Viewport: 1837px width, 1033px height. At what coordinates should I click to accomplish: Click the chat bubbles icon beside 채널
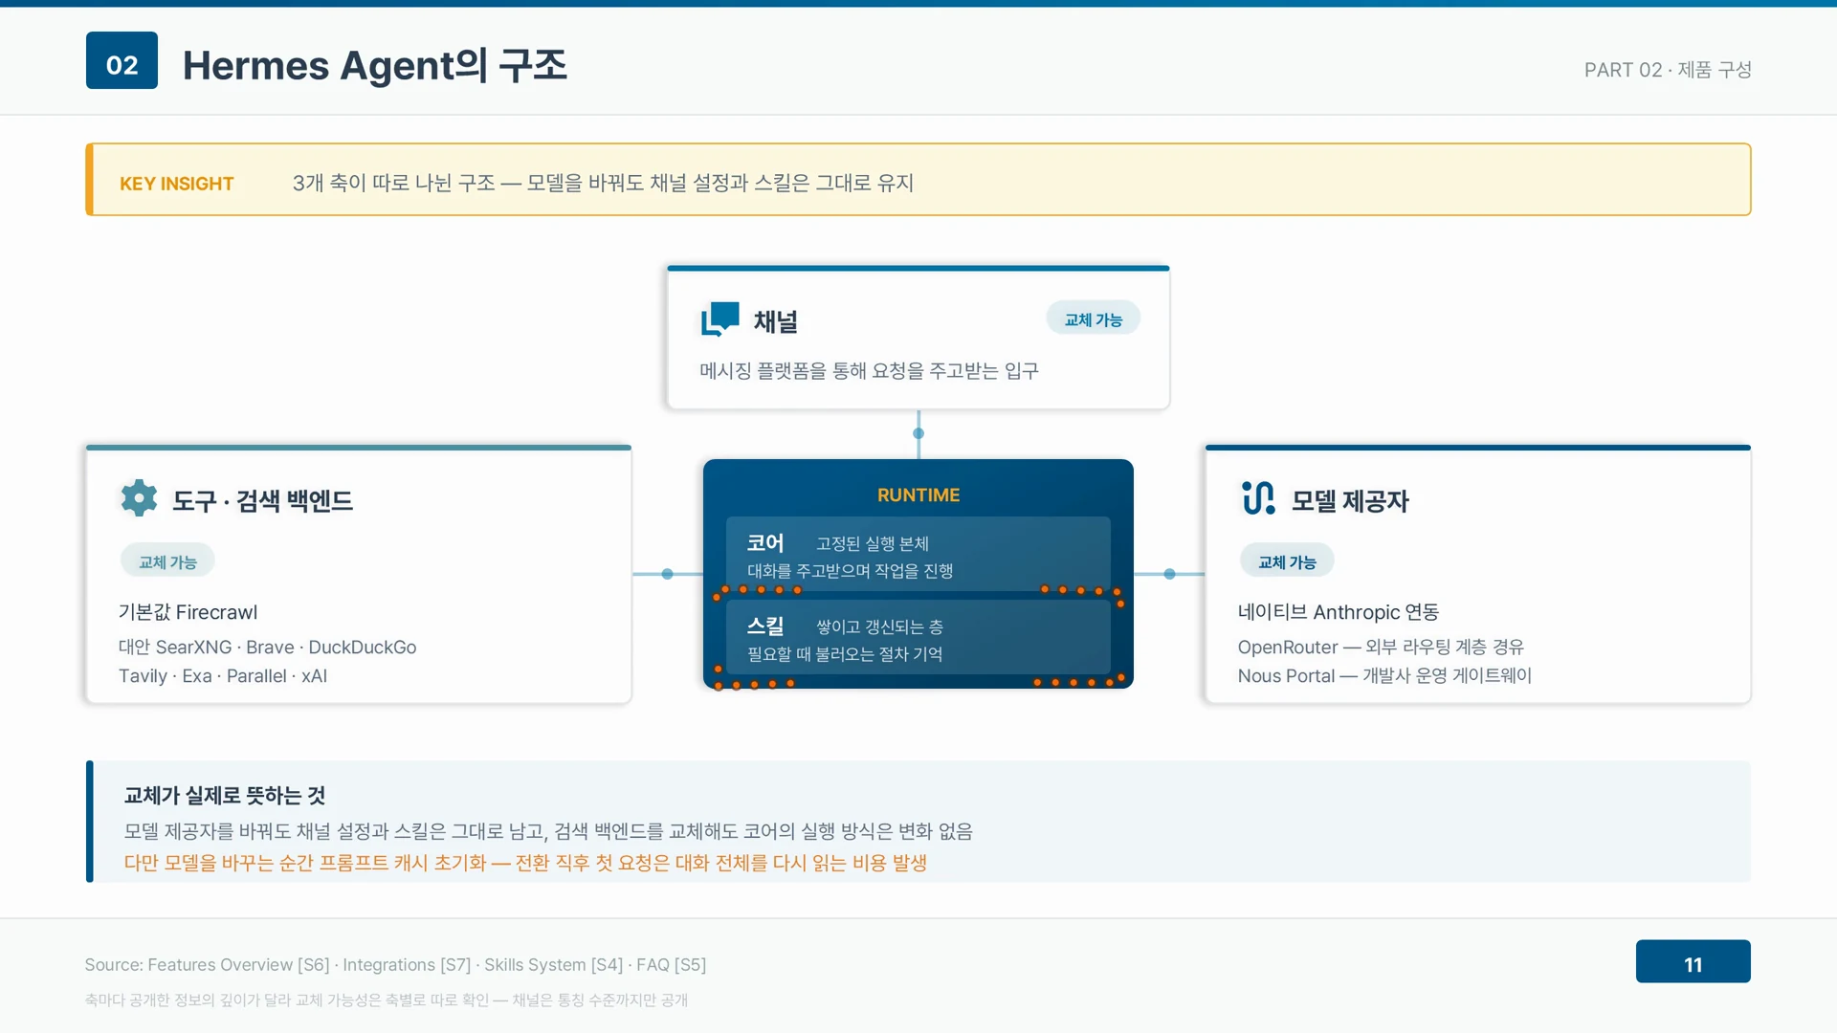[719, 319]
